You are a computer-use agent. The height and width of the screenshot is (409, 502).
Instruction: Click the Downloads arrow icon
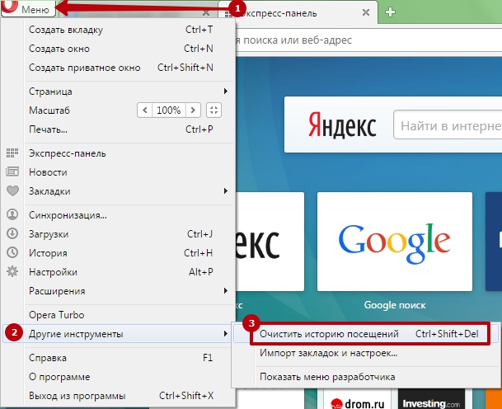pos(12,233)
